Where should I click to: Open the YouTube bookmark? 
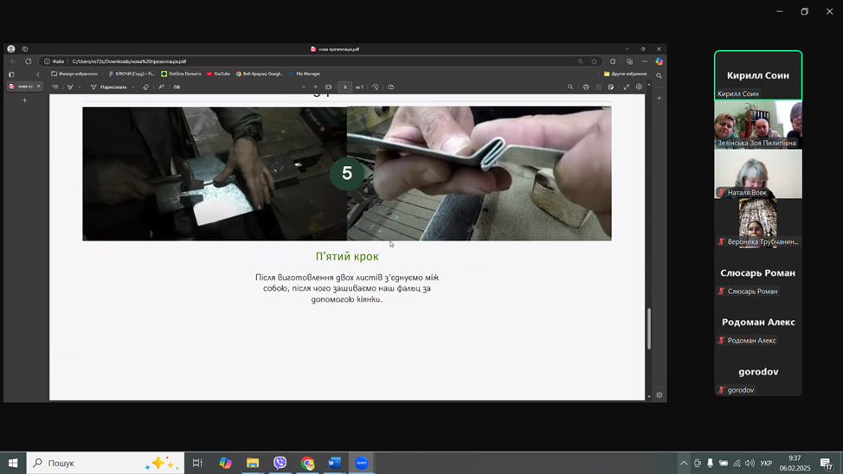(x=218, y=74)
